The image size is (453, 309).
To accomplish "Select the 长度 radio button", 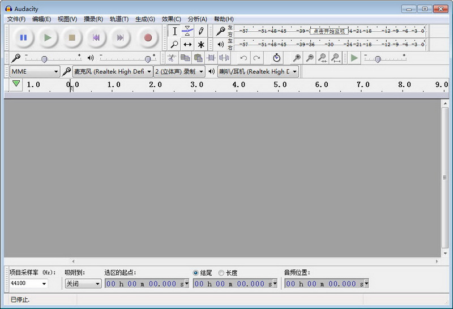I will [x=221, y=273].
